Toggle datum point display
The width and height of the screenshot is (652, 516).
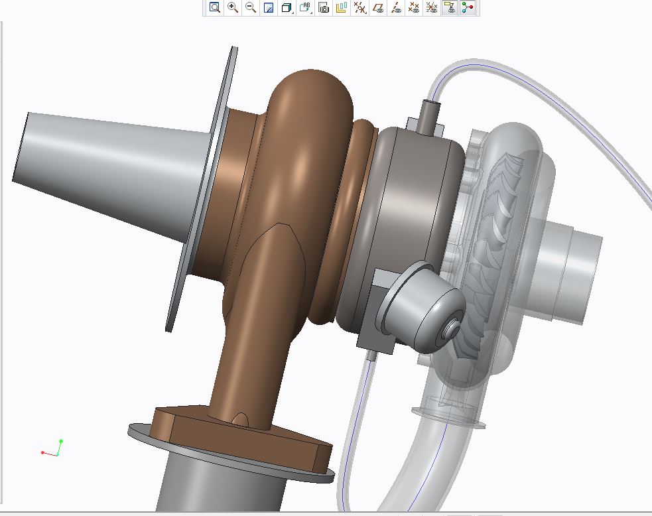[x=414, y=7]
